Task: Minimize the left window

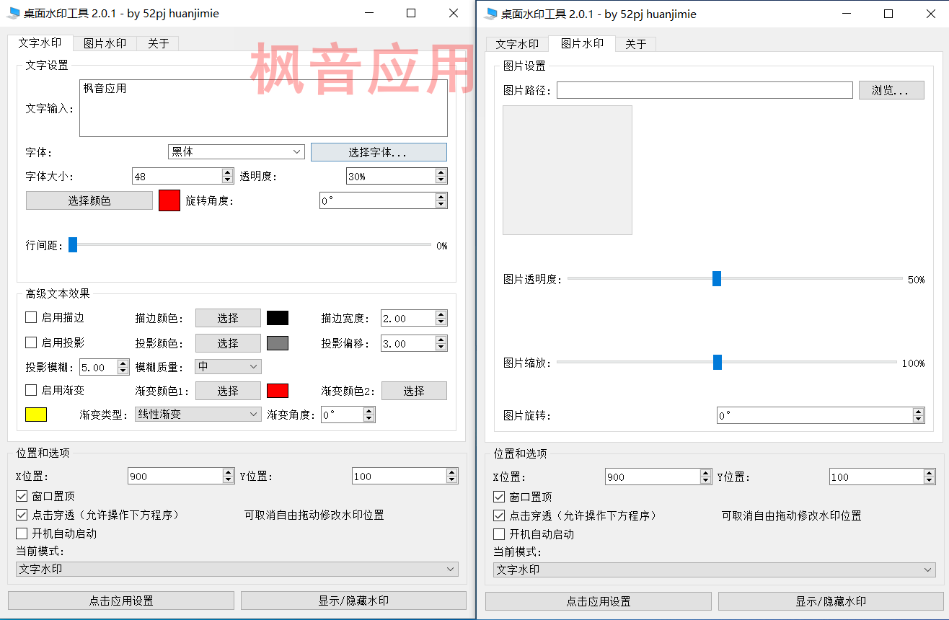Action: pos(368,13)
